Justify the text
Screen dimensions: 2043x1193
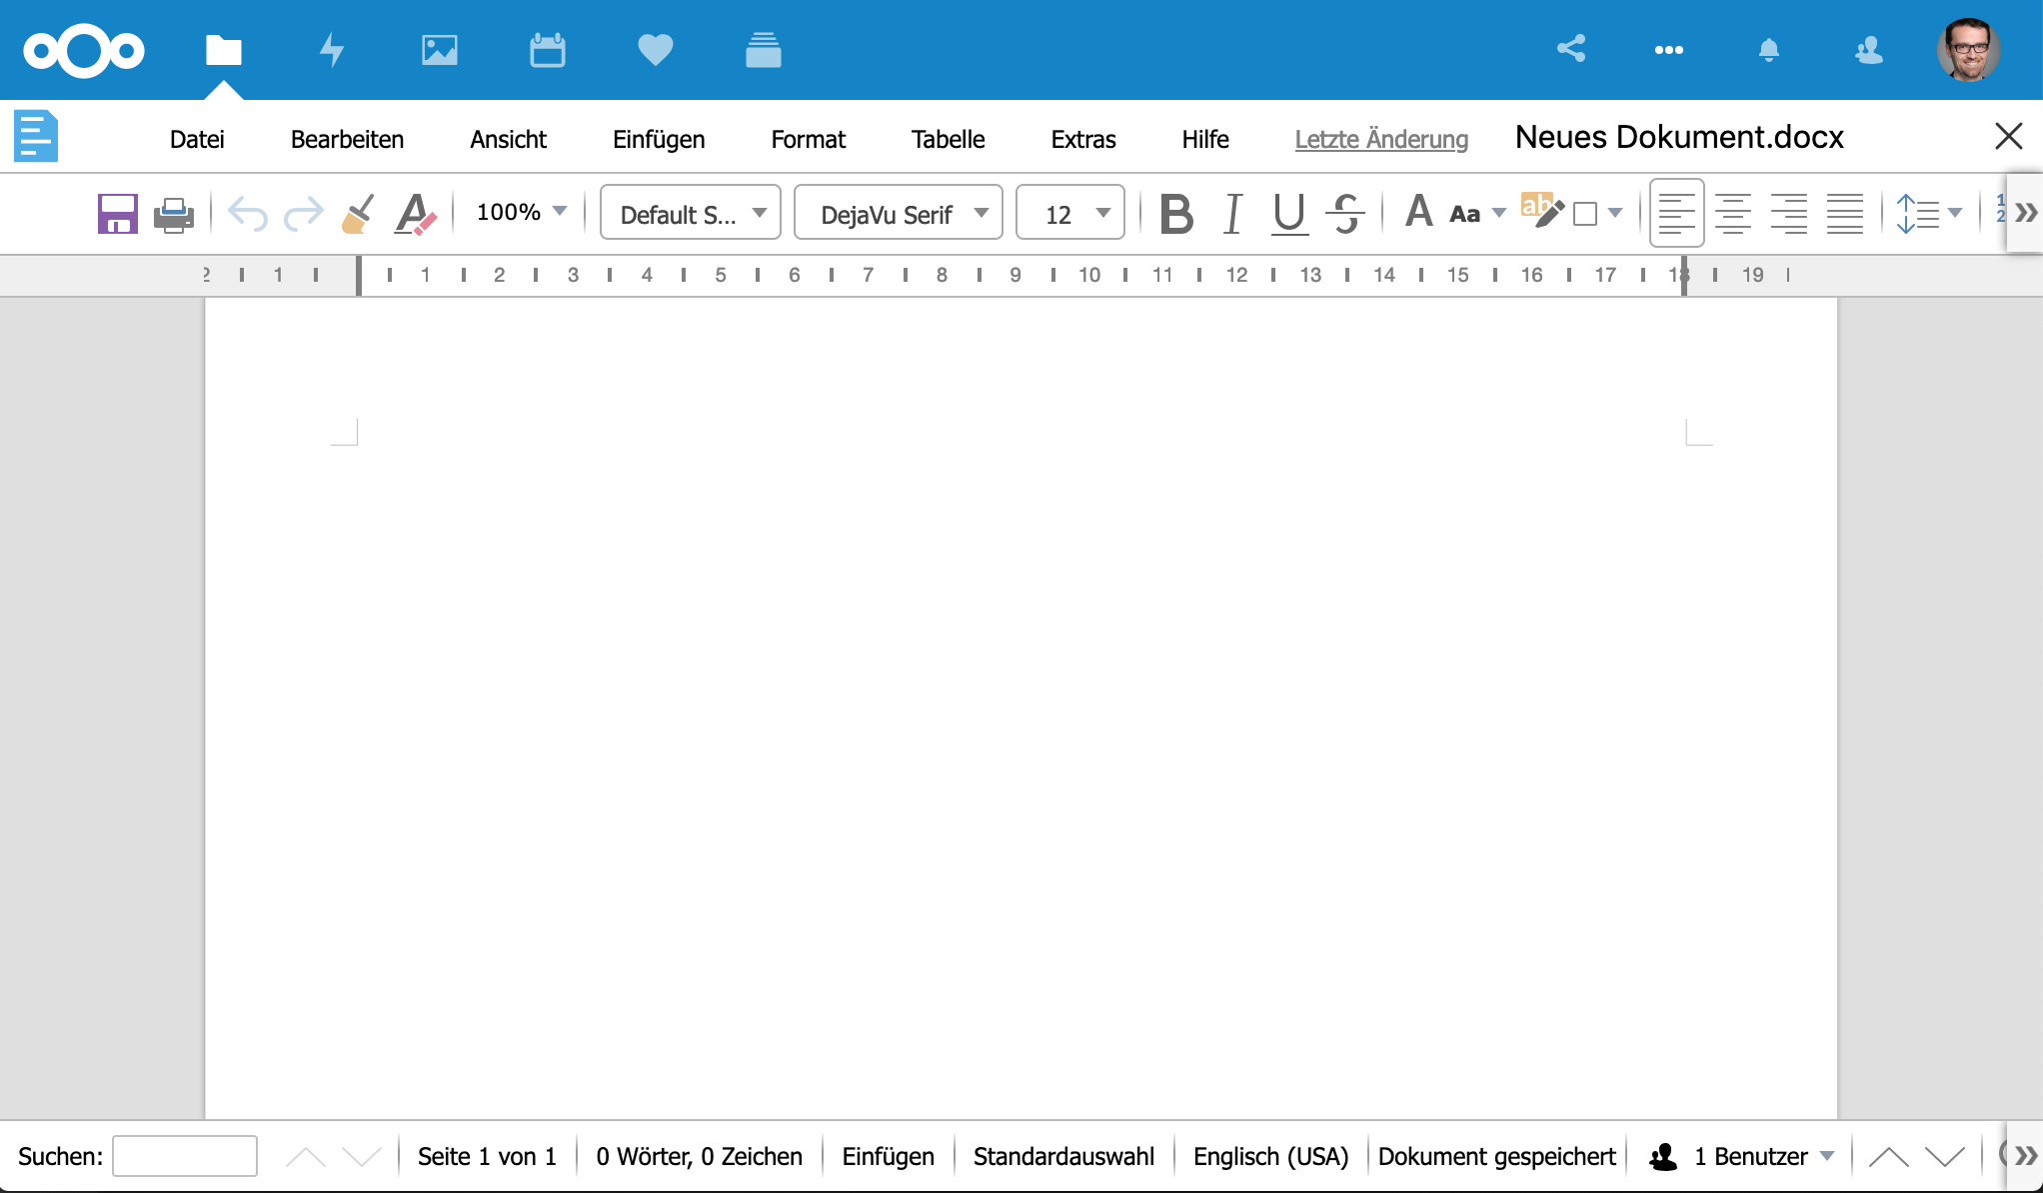tap(1845, 214)
